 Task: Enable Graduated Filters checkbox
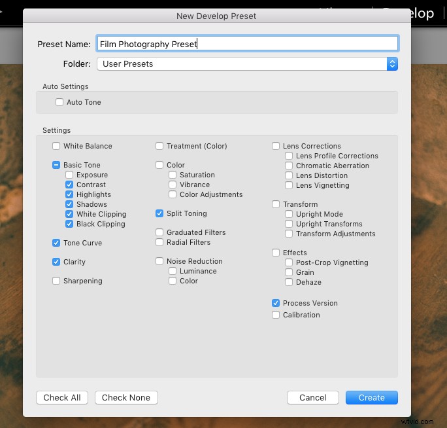(x=159, y=232)
